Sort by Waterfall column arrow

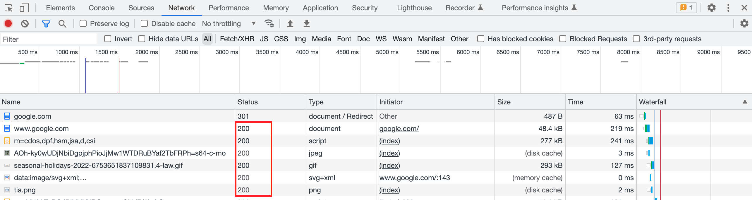pos(745,102)
